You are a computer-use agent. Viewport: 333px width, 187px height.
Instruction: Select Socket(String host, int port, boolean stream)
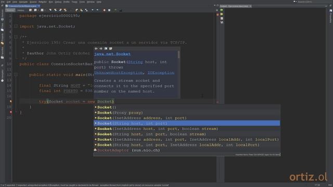click(x=187, y=134)
